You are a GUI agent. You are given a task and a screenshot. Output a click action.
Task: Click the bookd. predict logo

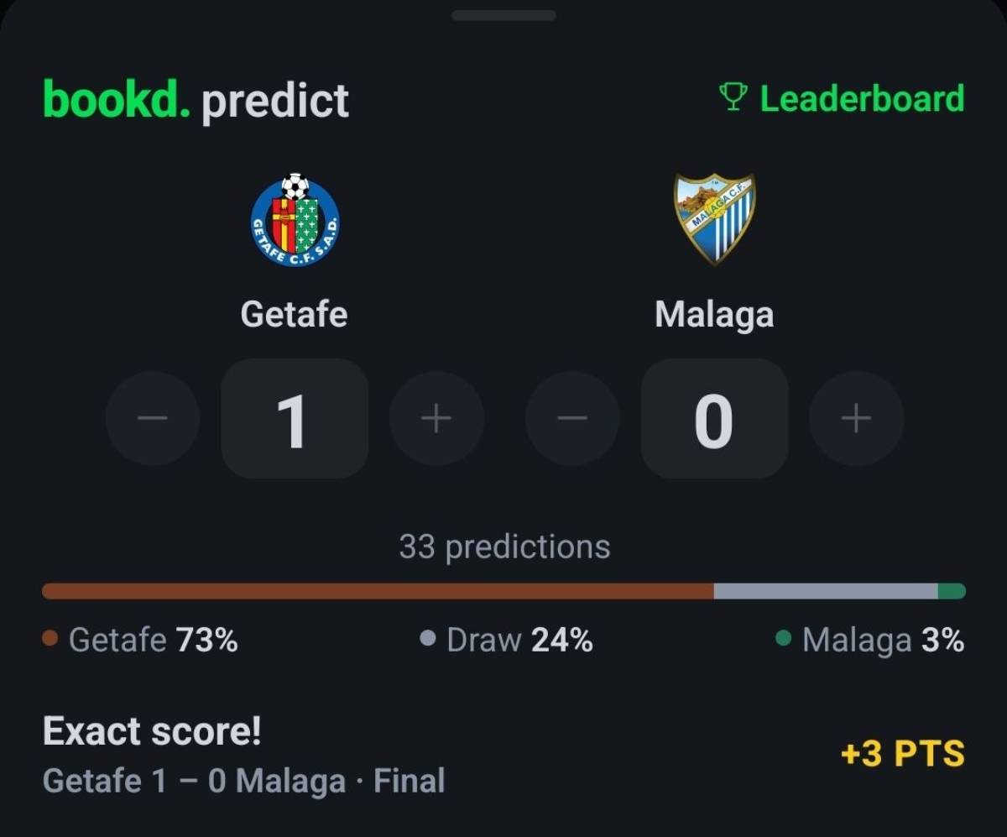(196, 101)
